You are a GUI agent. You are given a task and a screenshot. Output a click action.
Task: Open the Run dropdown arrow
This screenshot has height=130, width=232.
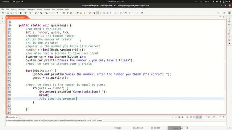pos(38,13)
